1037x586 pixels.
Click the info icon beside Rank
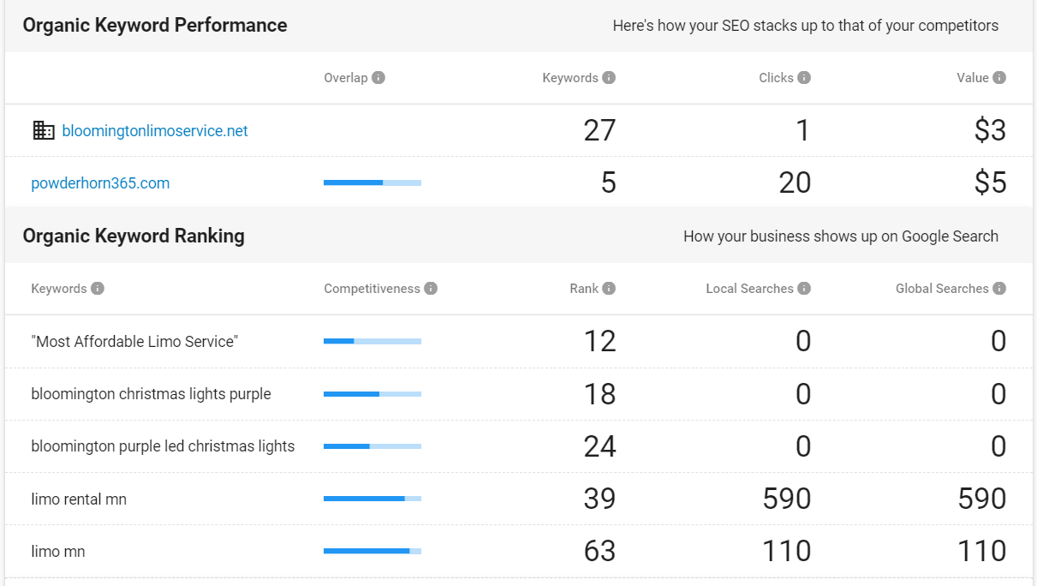(x=609, y=289)
